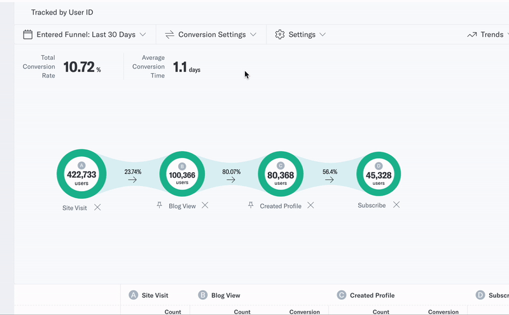
Task: Click the calendar icon beside Entered Funnel
Action: pyautogui.click(x=27, y=35)
